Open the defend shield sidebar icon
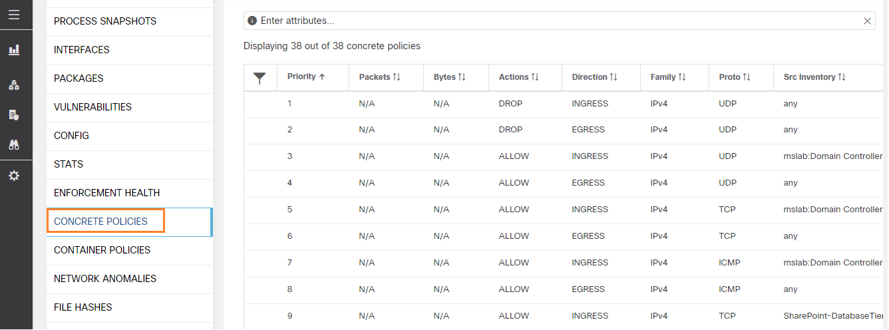889x330 pixels. [x=14, y=115]
